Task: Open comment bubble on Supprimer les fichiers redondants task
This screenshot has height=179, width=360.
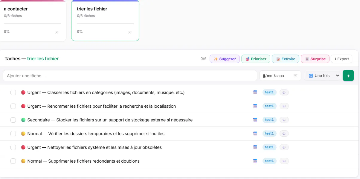Action: [x=284, y=161]
